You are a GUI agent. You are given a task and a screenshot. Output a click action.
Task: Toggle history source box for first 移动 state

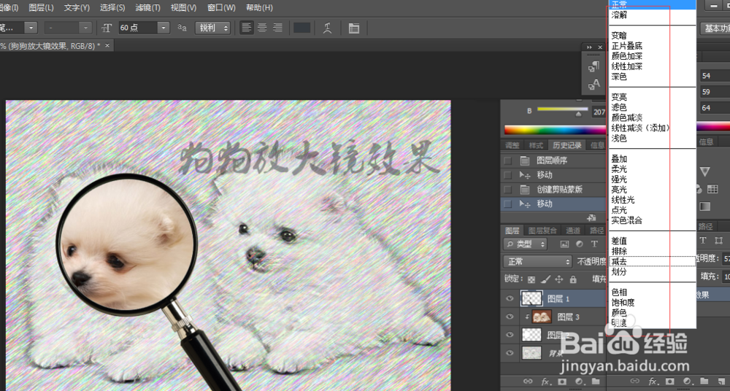point(507,175)
